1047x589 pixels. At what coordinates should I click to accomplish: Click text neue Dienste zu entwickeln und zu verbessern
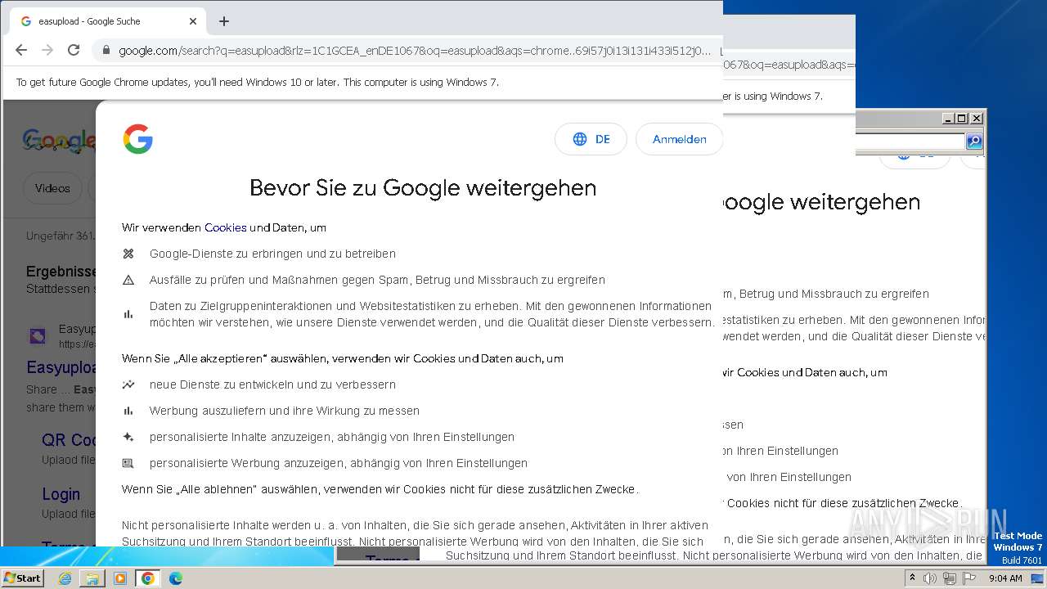click(x=272, y=384)
